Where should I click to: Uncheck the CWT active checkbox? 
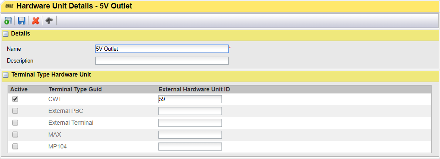(x=15, y=99)
